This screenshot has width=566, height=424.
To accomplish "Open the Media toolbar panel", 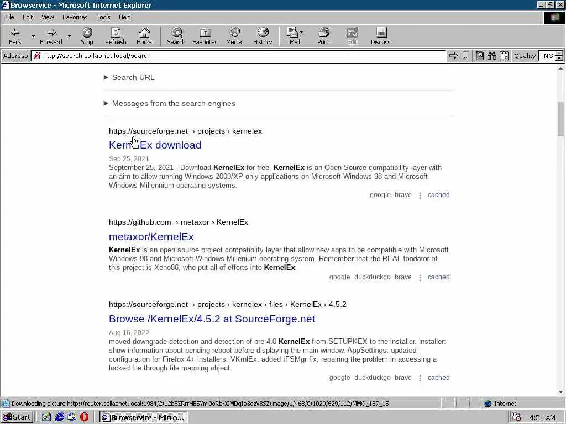I will coord(234,36).
